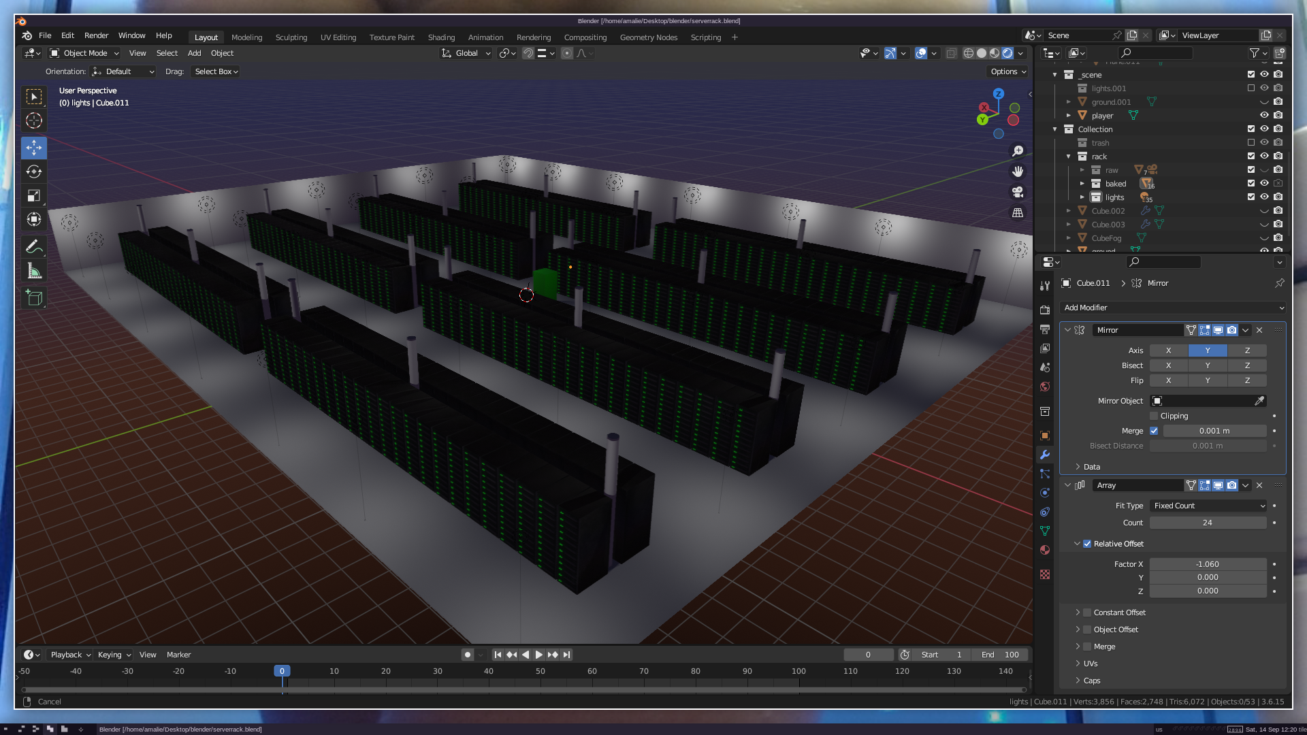Toggle camera view gizmo button
Viewport: 1307px width, 735px height.
click(1018, 193)
